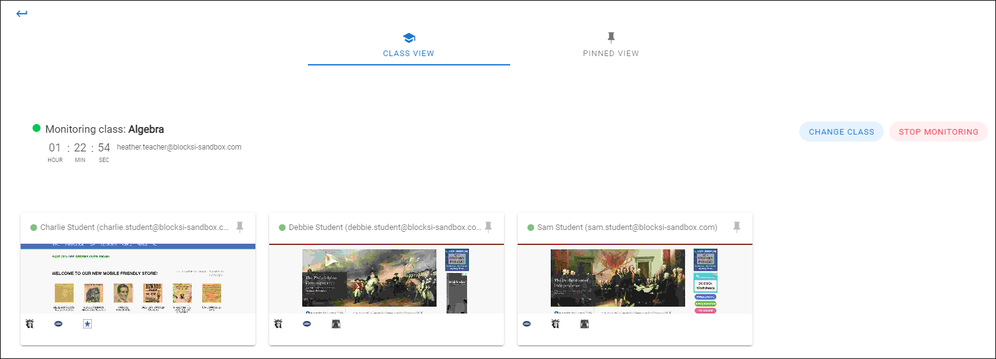Select the Class View tab

pos(409,45)
